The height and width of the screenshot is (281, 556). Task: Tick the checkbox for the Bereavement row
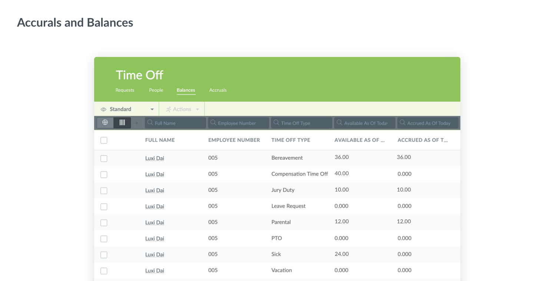[104, 158]
